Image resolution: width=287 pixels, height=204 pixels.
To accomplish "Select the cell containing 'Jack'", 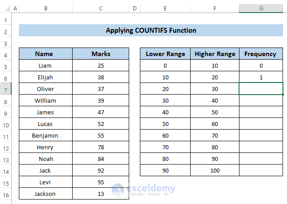I will tap(46, 170).
